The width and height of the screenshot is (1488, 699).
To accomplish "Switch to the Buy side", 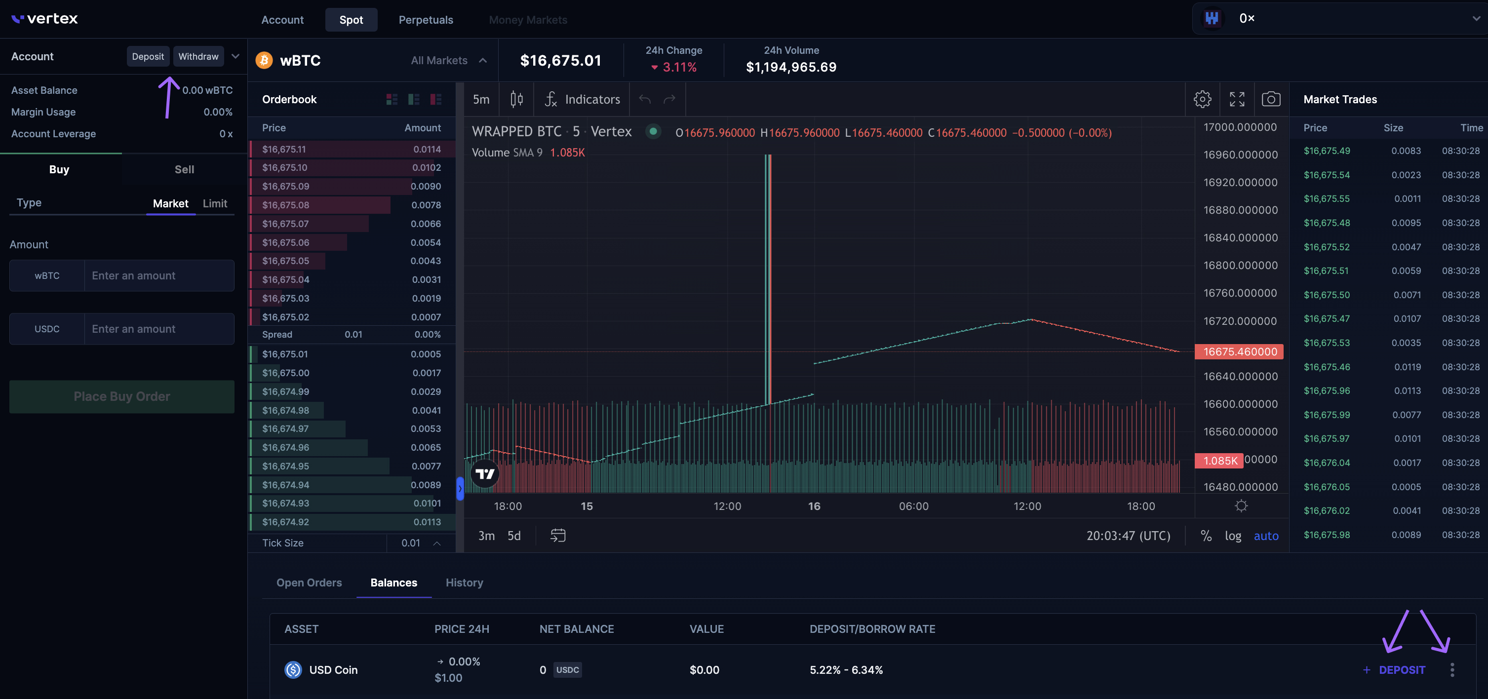I will click(60, 169).
